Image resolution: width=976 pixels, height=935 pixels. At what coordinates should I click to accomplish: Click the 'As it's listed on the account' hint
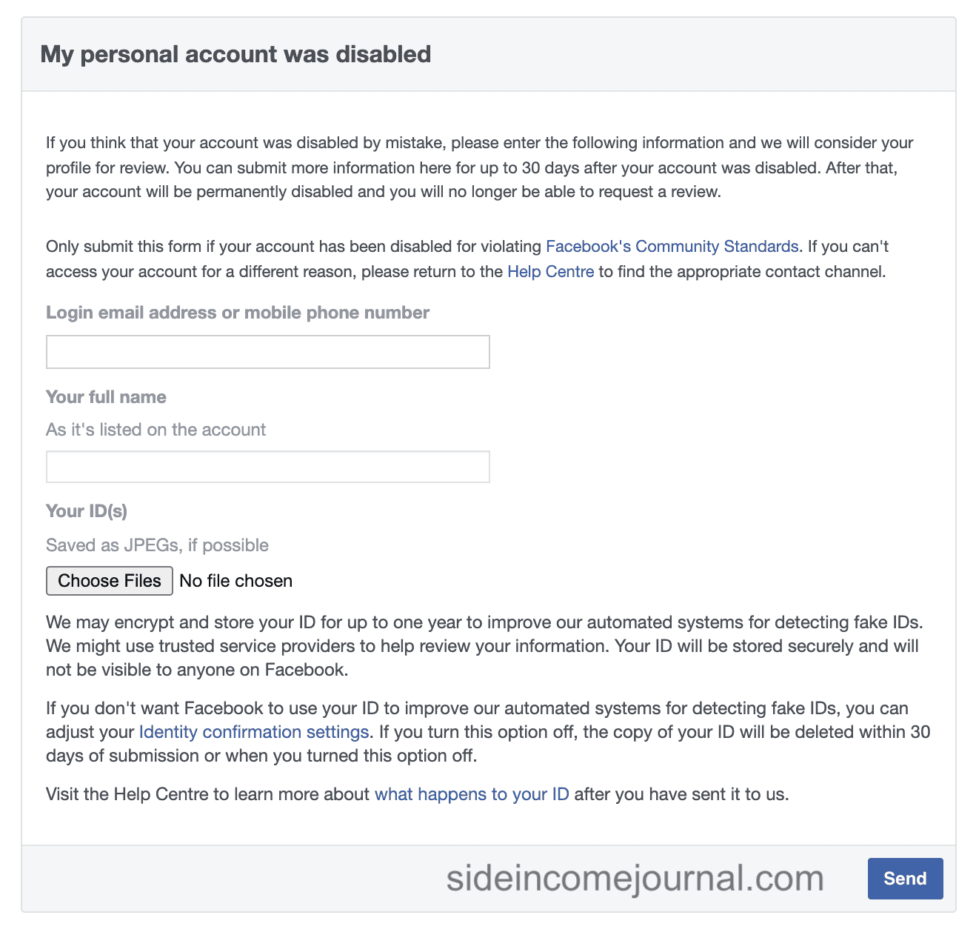click(156, 430)
